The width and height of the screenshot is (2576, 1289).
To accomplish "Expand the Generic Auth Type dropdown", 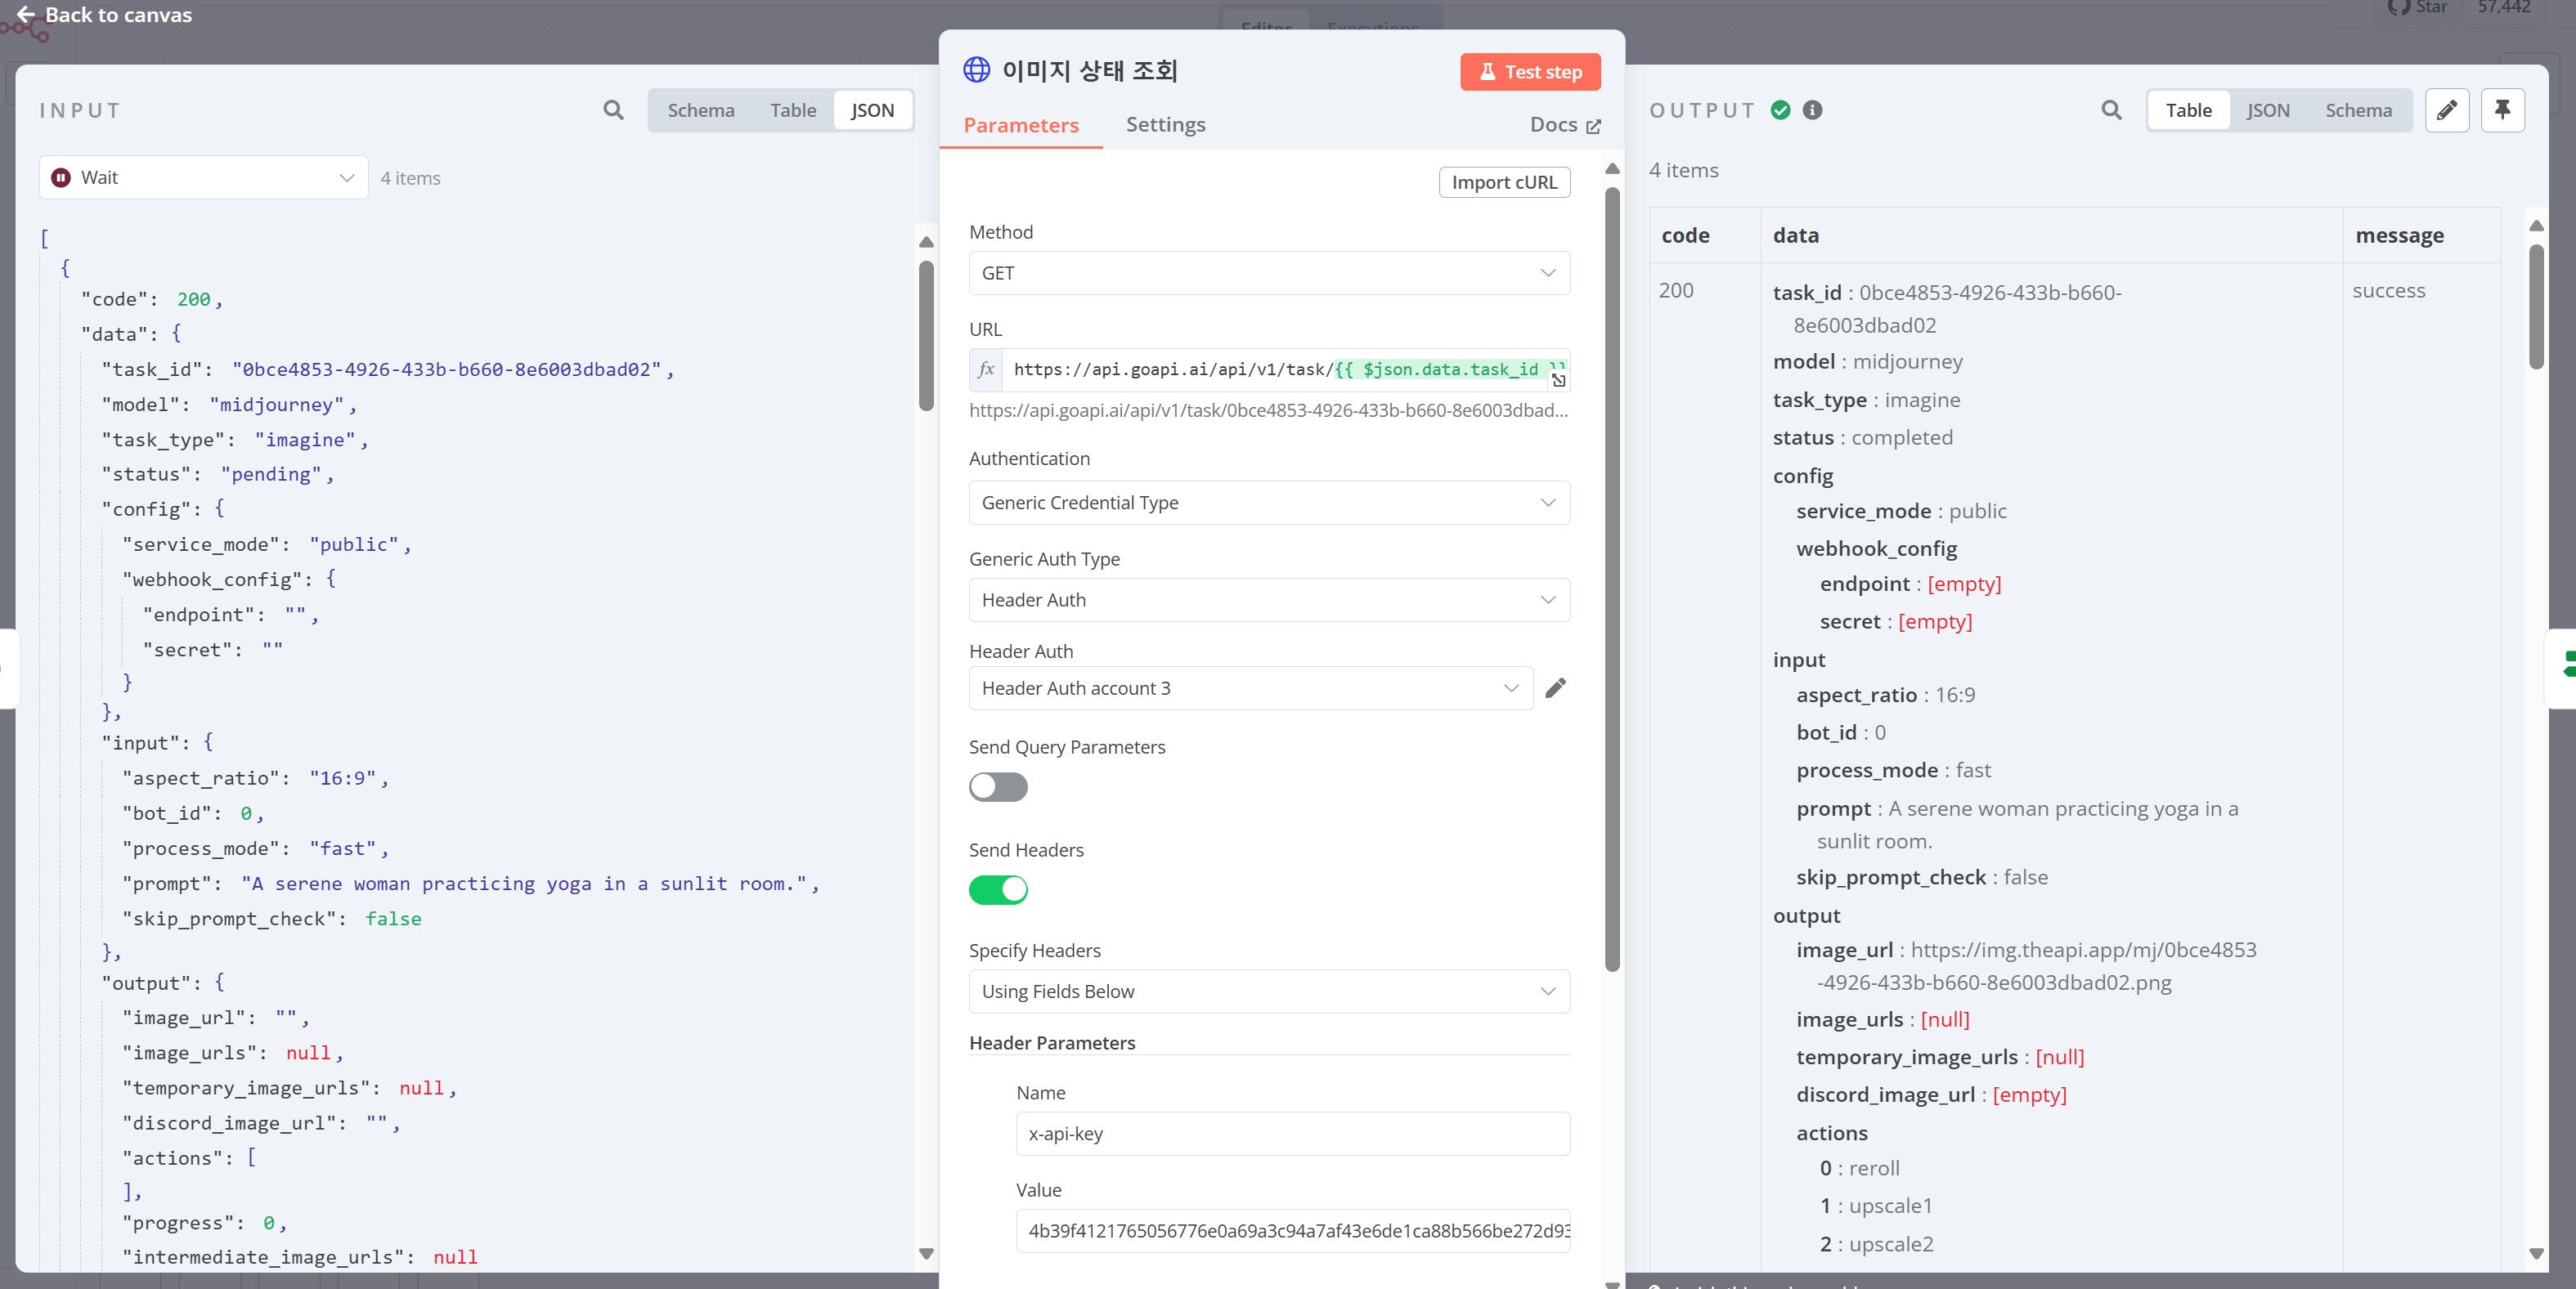I will [1268, 599].
